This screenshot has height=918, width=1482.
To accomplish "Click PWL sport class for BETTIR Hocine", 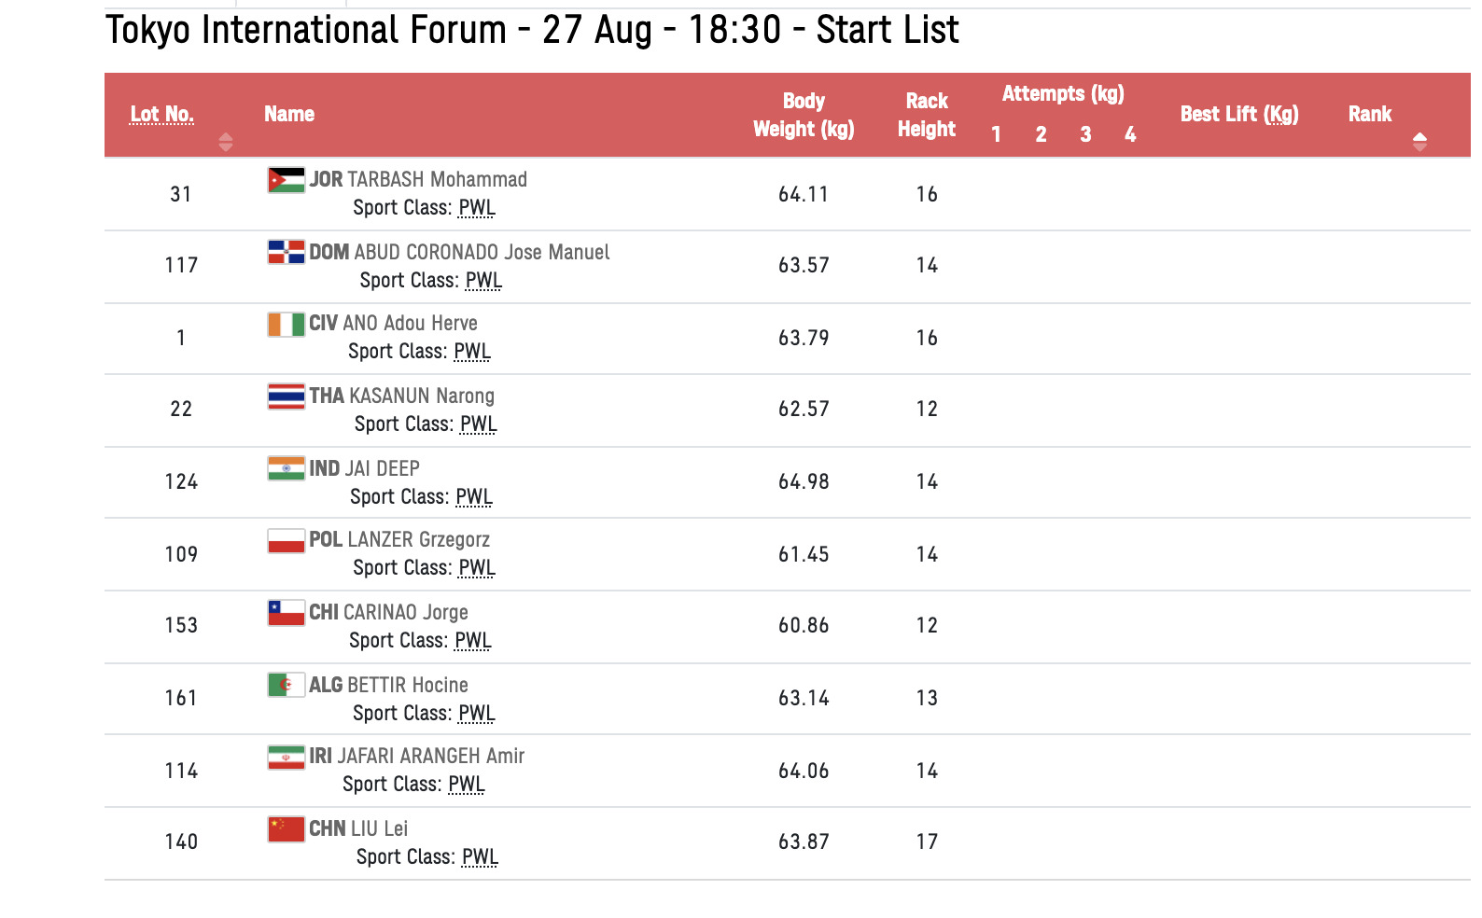I will 477,714.
